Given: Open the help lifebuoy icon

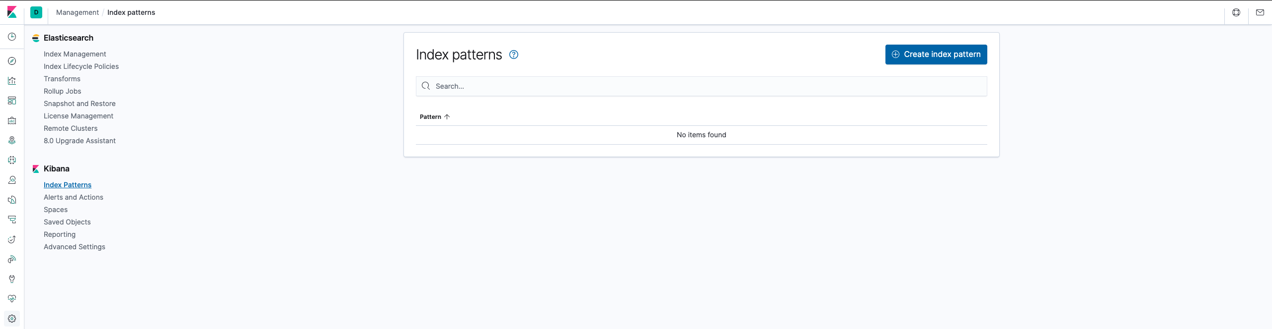Looking at the screenshot, I should [1236, 12].
